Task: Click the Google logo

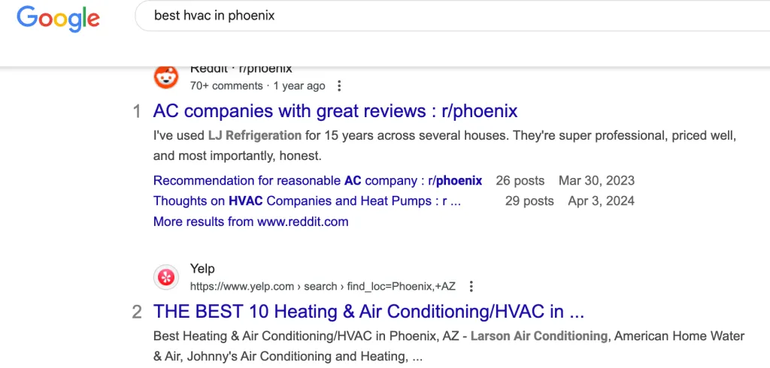Action: (x=58, y=17)
